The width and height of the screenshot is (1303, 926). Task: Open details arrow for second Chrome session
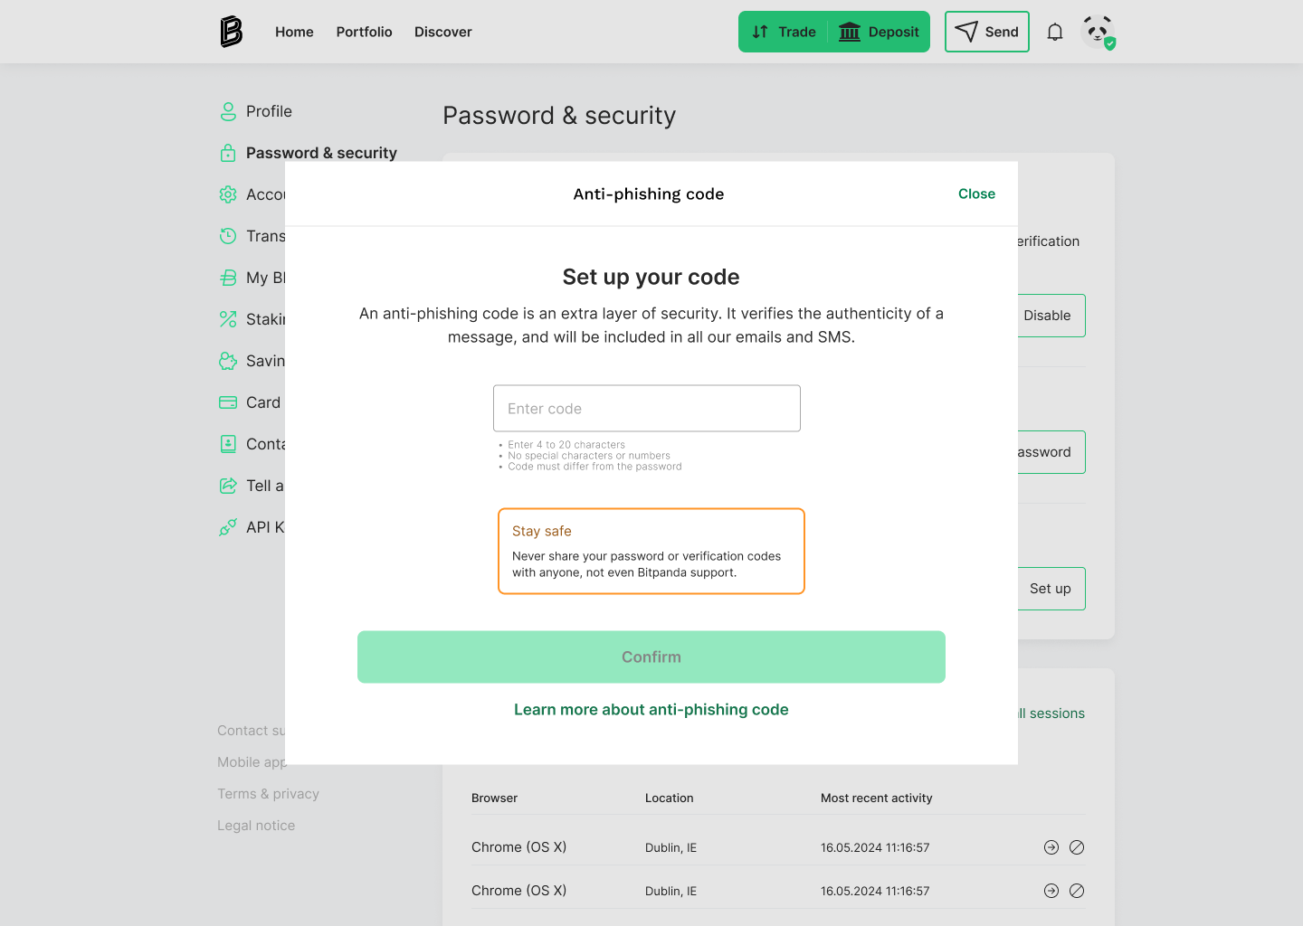[1051, 891]
